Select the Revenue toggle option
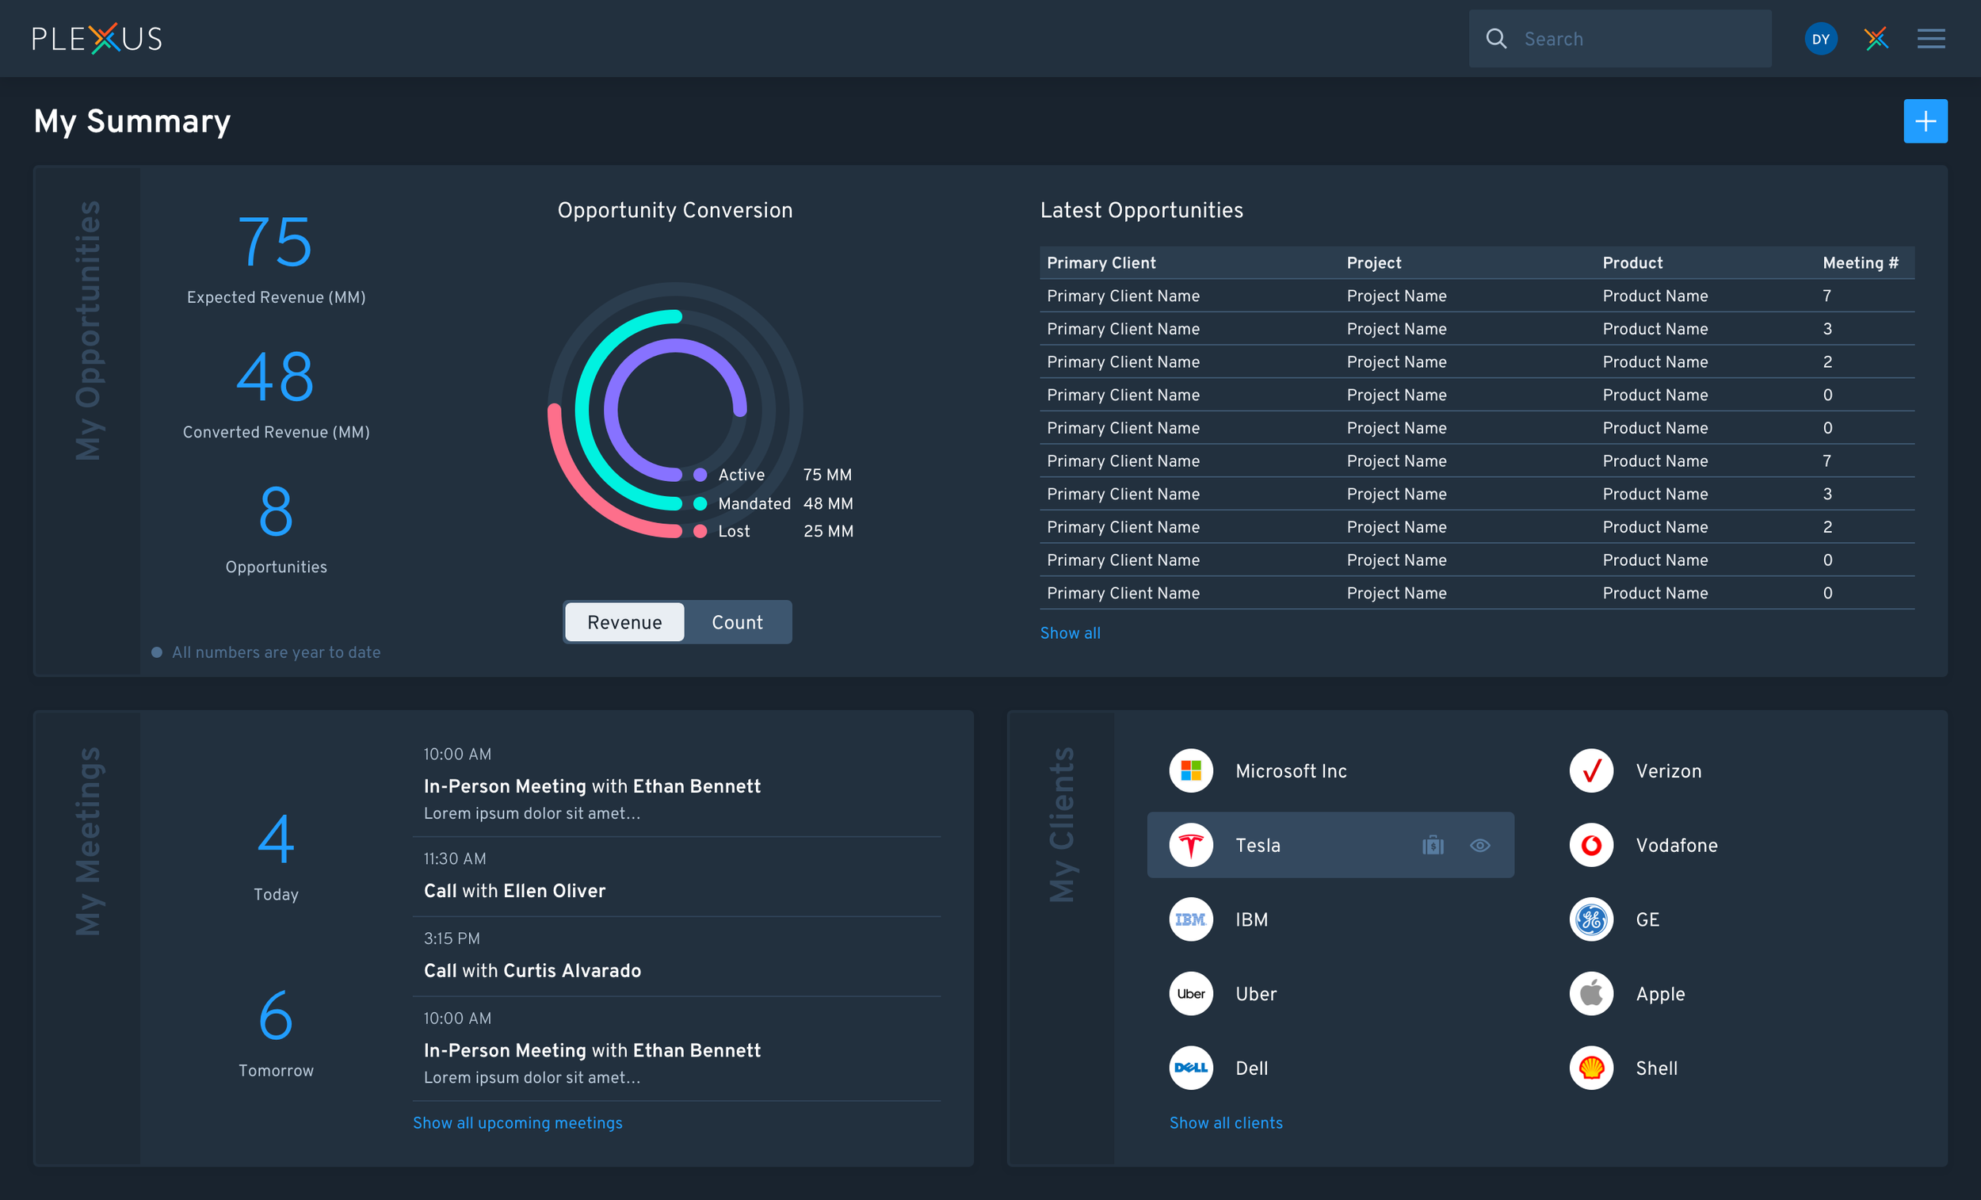 (x=624, y=622)
